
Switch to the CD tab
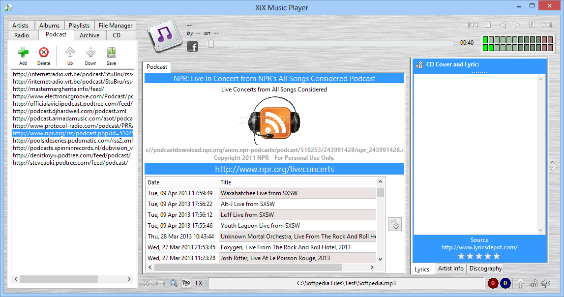pyautogui.click(x=117, y=35)
